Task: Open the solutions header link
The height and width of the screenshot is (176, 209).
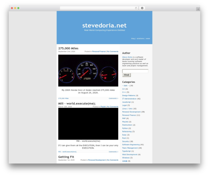Action: pos(140,39)
